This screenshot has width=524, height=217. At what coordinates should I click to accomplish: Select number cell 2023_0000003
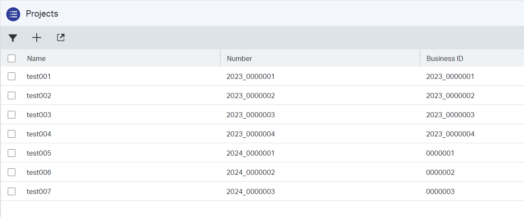[x=250, y=115]
